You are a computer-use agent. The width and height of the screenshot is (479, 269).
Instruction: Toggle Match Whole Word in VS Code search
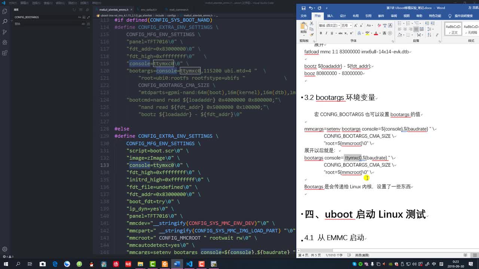pos(84,17)
